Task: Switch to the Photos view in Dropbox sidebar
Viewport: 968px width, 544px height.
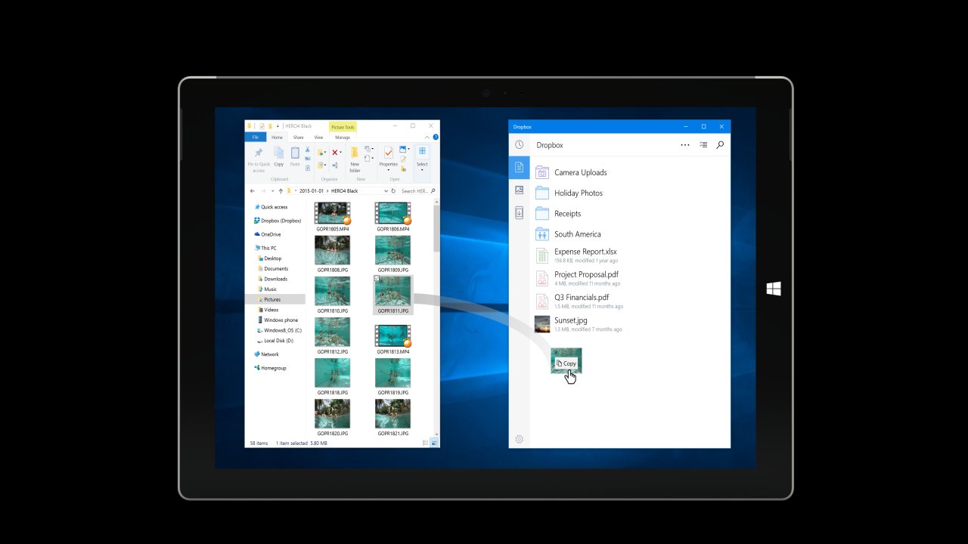Action: coord(519,190)
